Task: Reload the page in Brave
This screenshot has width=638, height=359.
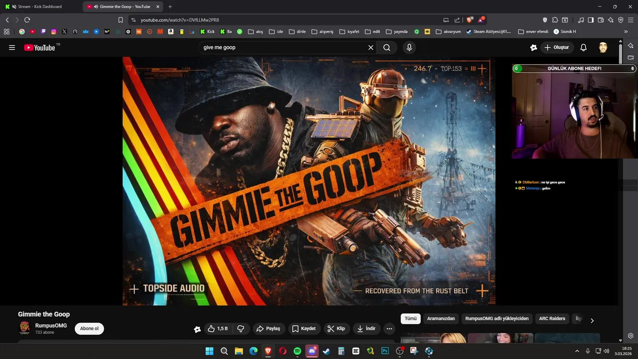Action: point(27,20)
